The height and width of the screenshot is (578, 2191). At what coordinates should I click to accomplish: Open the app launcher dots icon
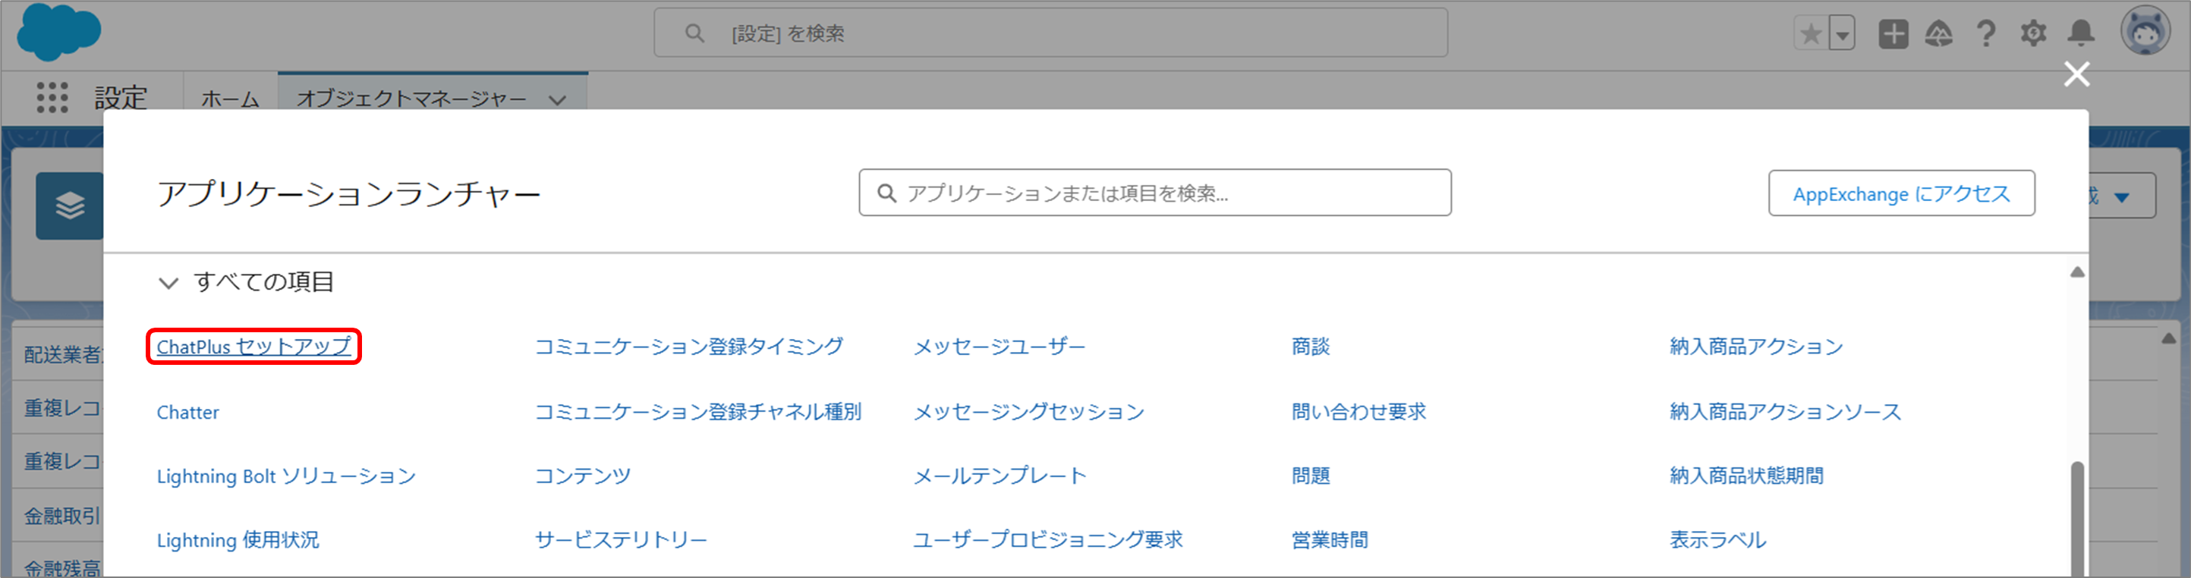click(52, 98)
